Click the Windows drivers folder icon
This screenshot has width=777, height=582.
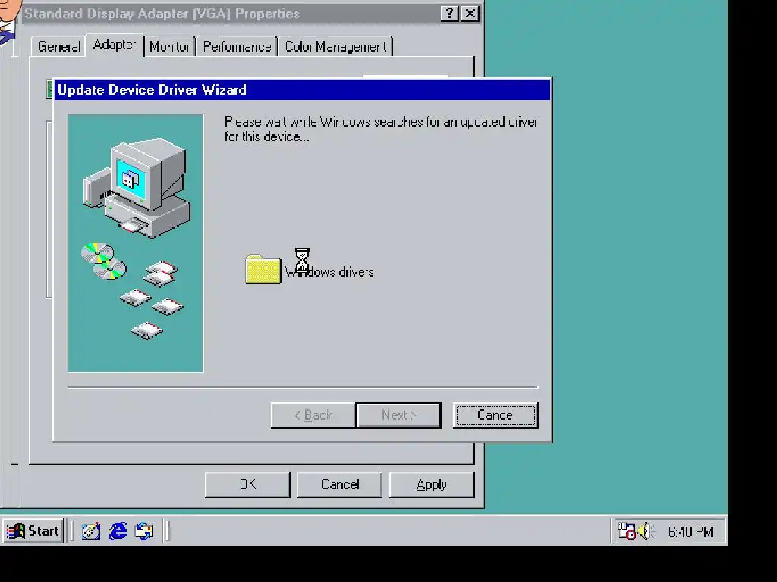pyautogui.click(x=263, y=269)
